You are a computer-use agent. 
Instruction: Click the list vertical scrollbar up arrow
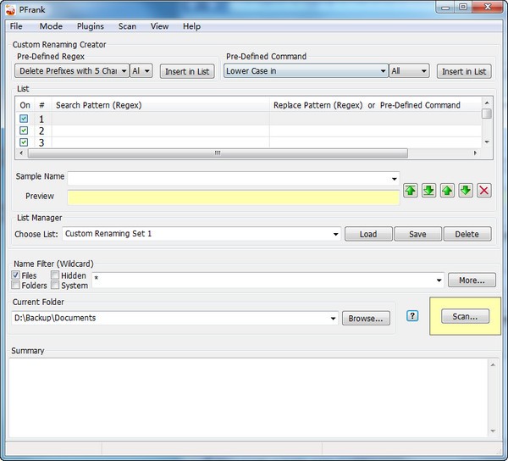click(486, 103)
